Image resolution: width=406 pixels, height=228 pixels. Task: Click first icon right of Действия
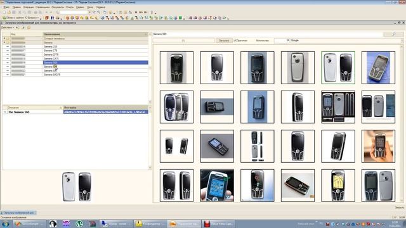point(17,27)
